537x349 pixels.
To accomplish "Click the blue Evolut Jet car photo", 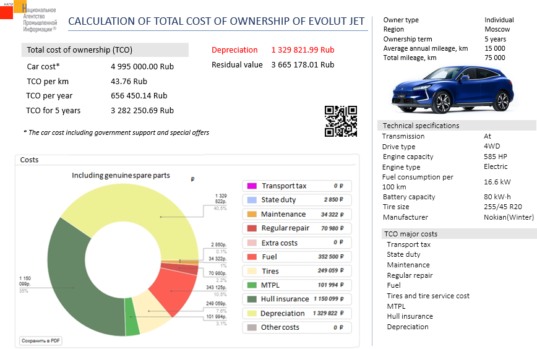I will pyautogui.click(x=453, y=89).
